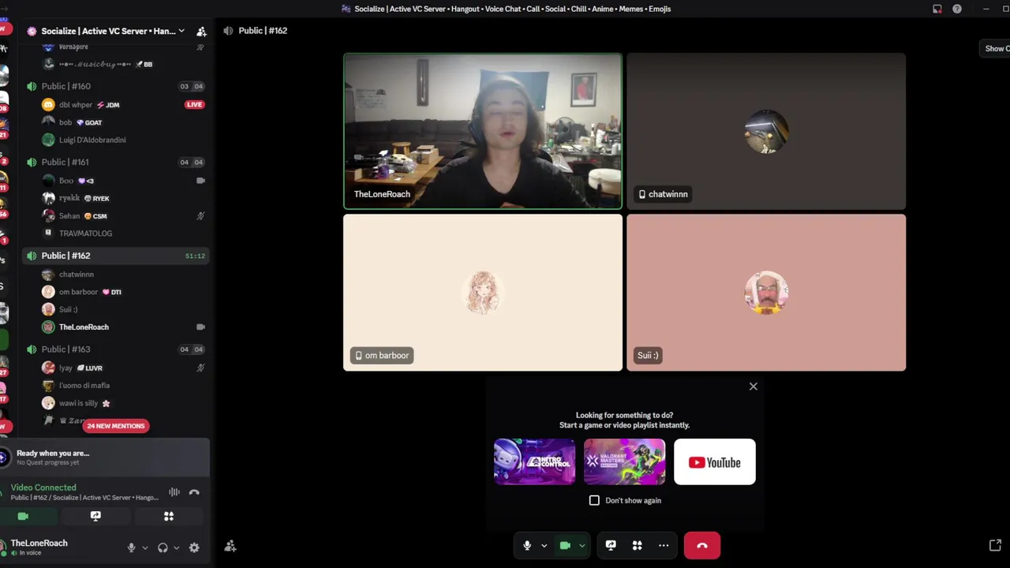
Task: Invite people icon next to server name
Action: coord(201,32)
